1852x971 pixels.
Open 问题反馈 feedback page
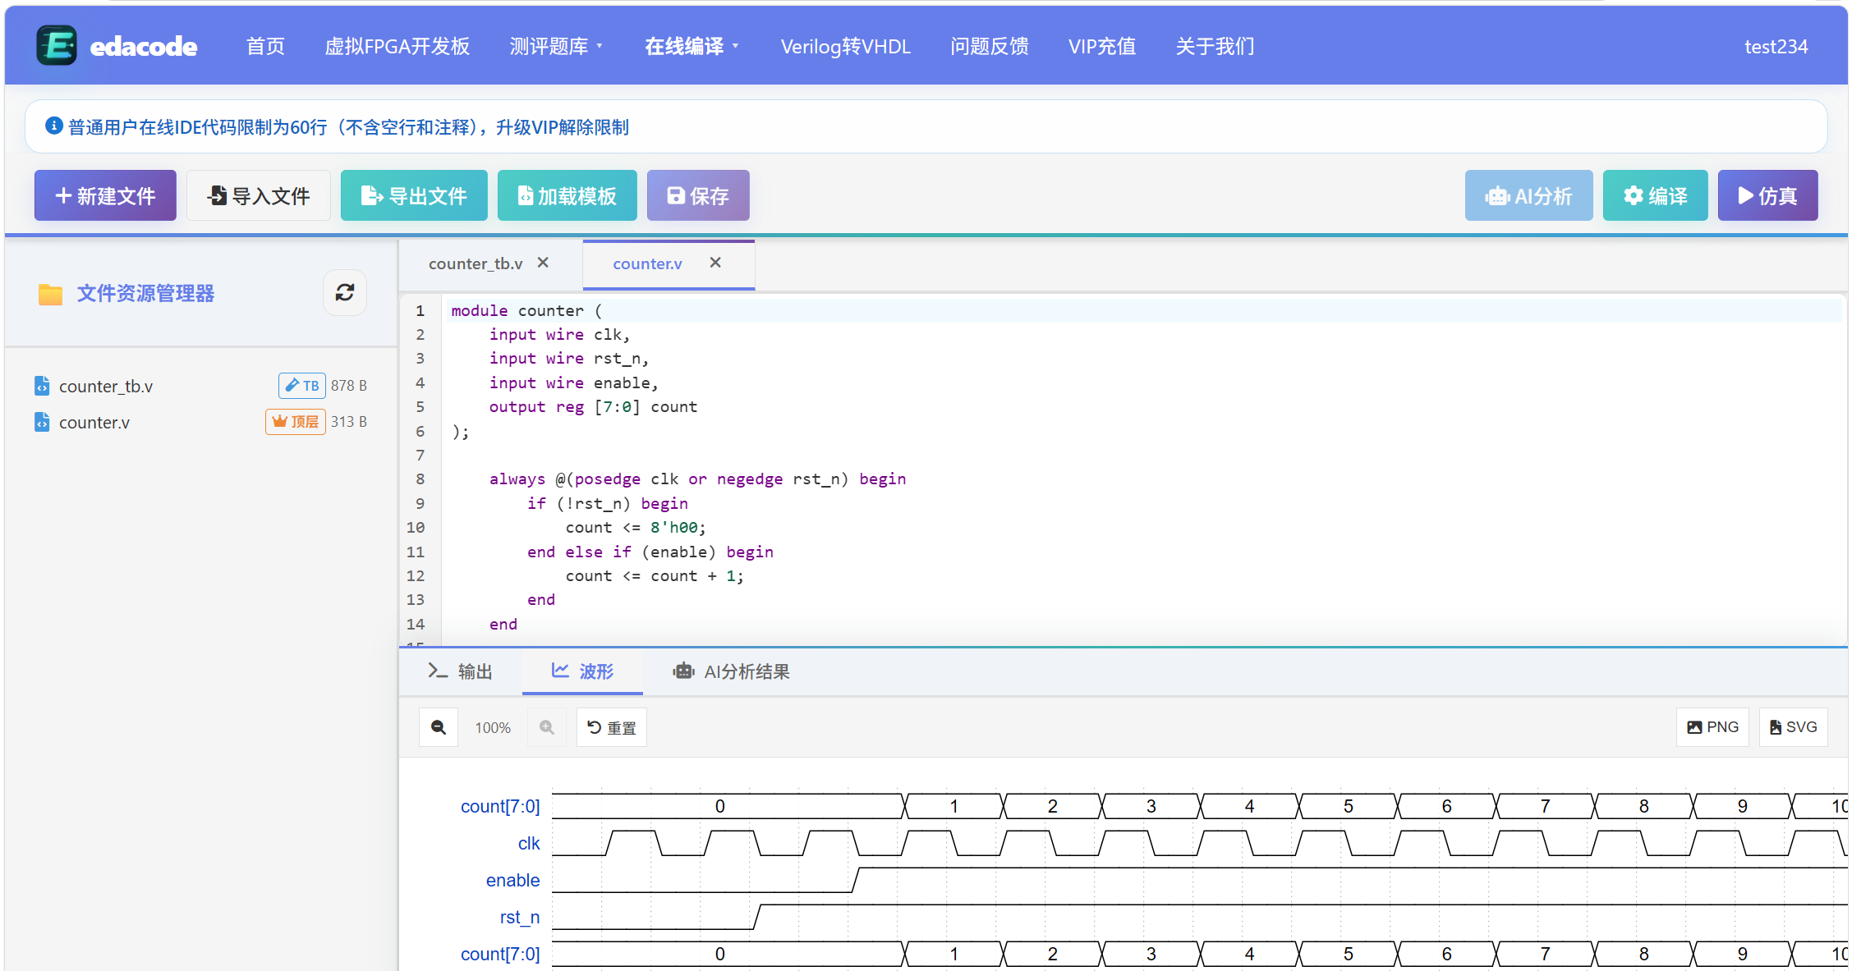(x=989, y=46)
